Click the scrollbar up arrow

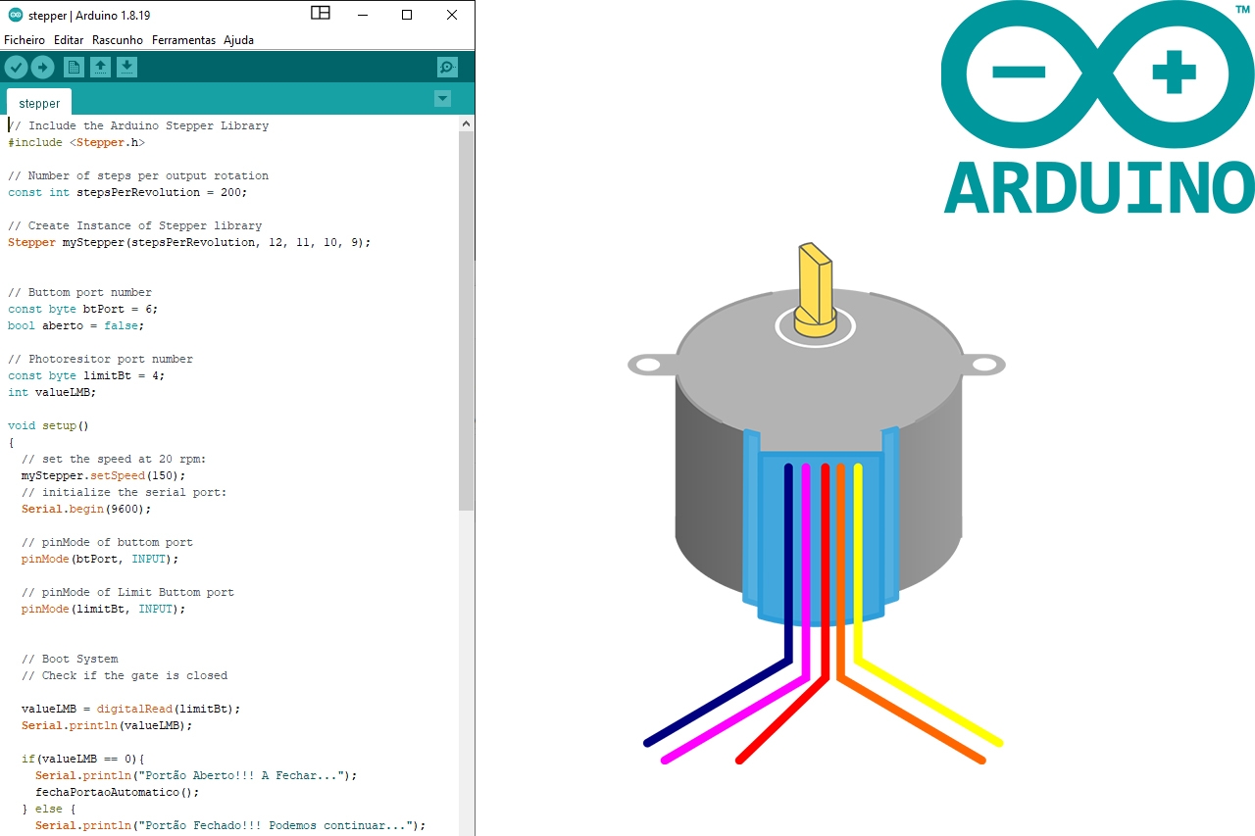(x=466, y=123)
